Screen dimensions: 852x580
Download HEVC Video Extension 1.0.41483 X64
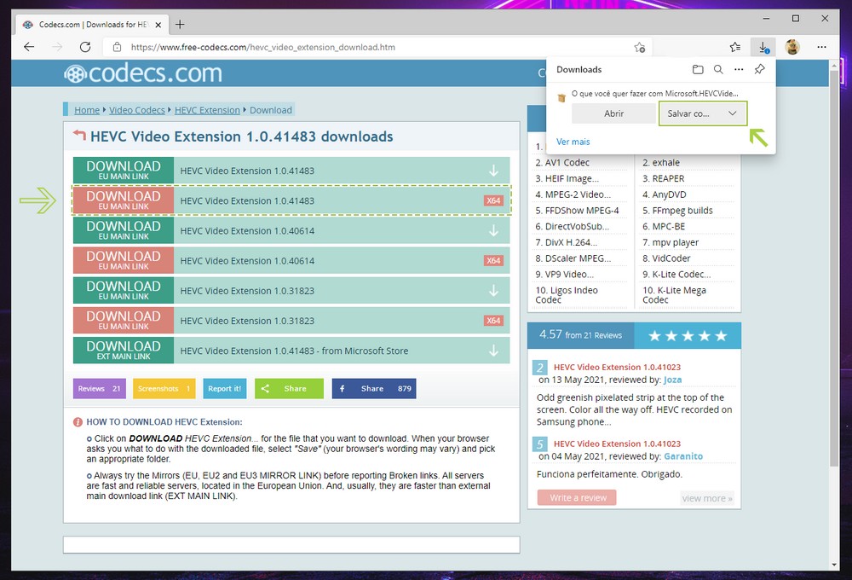pyautogui.click(x=124, y=200)
